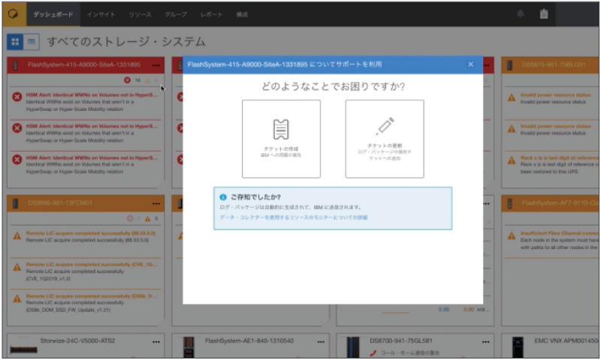The height and width of the screenshot is (360, 601).
Task: Click warning icon for Remote LIC acquire (CVE_1Q...
Action: pos(17,267)
